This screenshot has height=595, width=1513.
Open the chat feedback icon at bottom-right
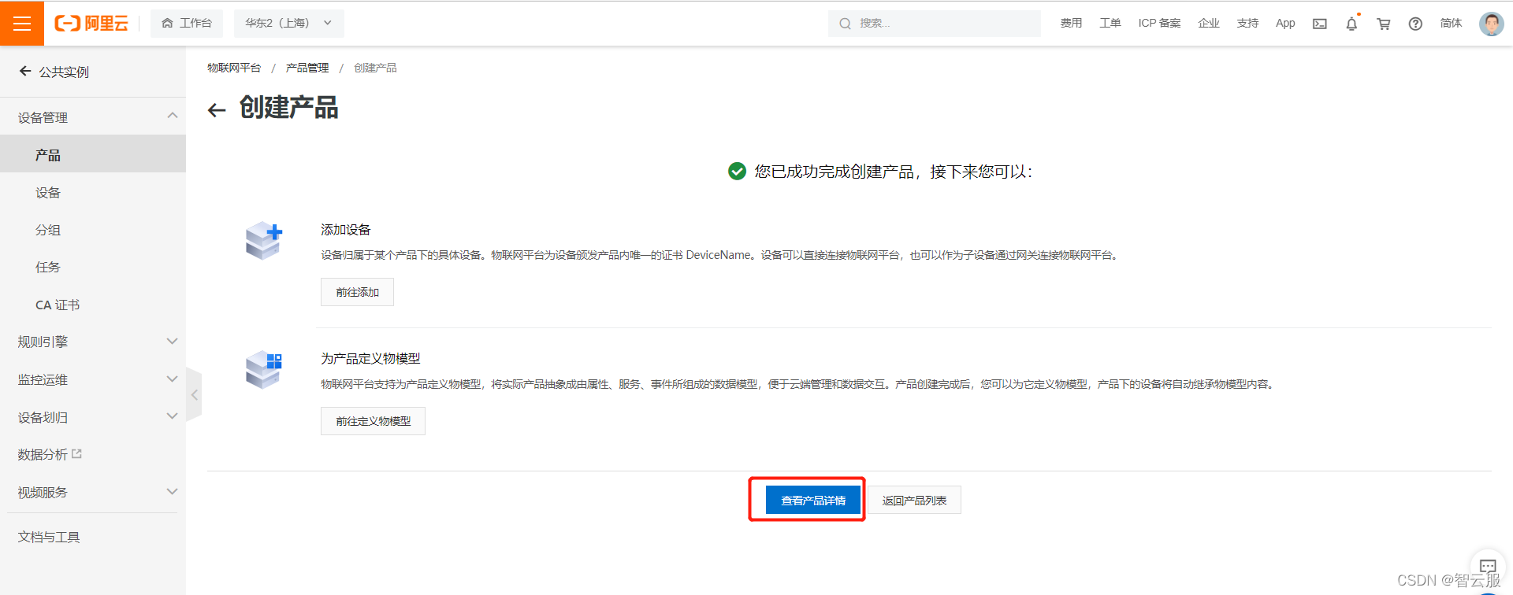1488,566
